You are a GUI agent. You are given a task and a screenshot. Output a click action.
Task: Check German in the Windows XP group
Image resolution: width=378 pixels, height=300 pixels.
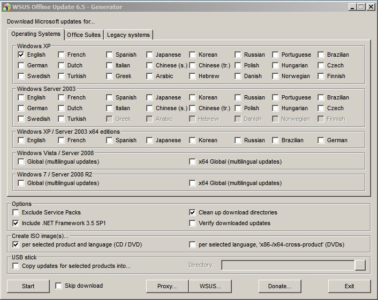21,65
